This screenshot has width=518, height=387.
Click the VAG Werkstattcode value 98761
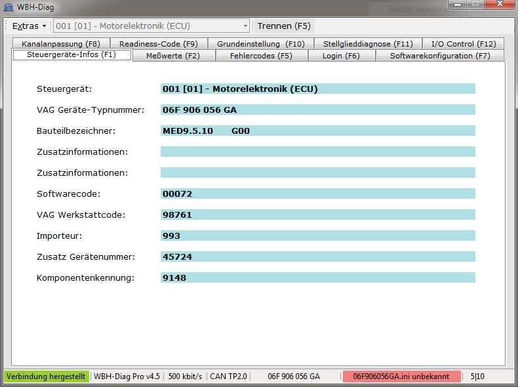tap(317, 215)
